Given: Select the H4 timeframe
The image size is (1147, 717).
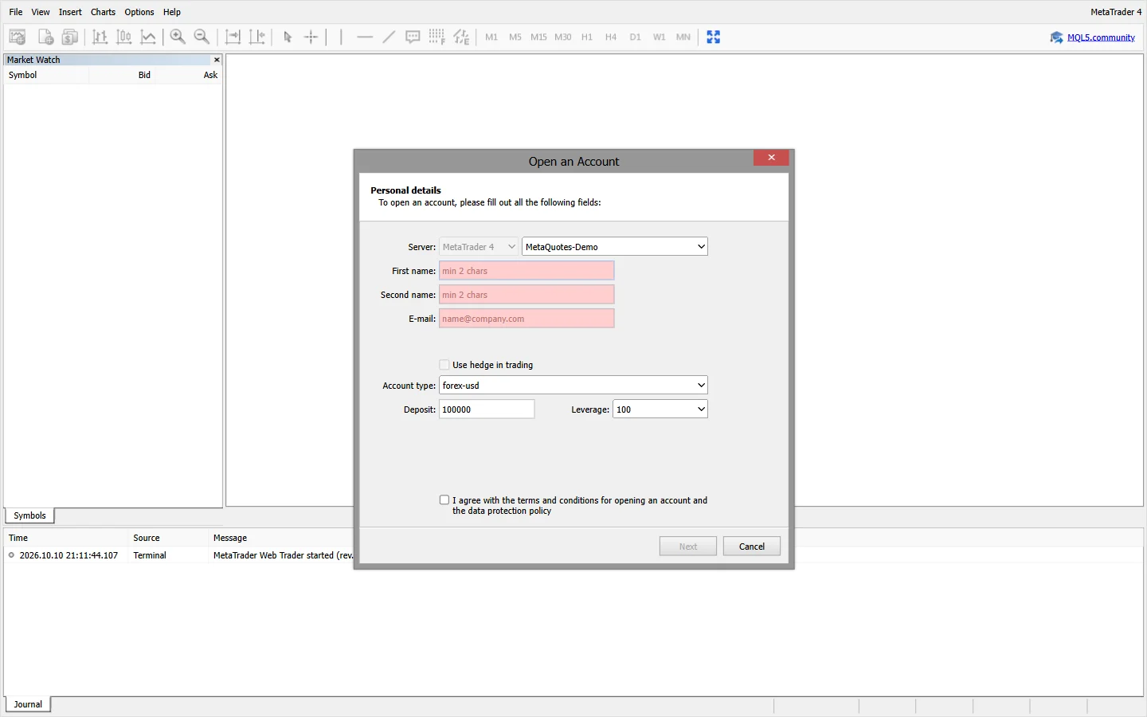Looking at the screenshot, I should pos(611,37).
